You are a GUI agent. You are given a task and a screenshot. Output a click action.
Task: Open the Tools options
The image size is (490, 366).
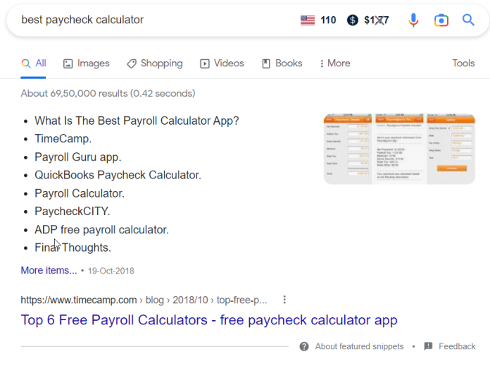(x=463, y=63)
